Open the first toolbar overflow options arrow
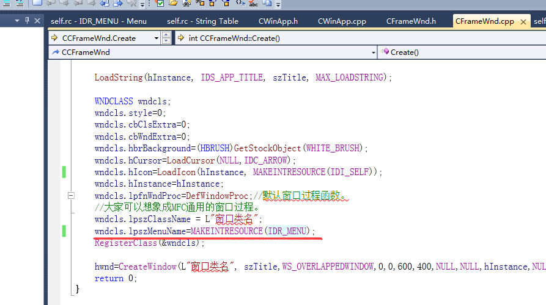The height and width of the screenshot is (305, 546). (142, 4)
